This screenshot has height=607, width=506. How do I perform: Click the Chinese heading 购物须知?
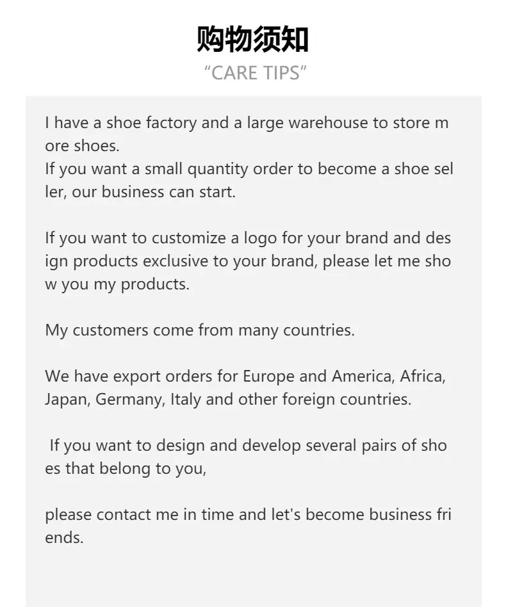pos(253,39)
